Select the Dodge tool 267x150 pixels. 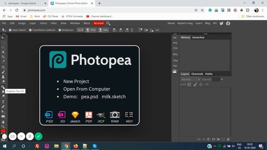point(3,96)
